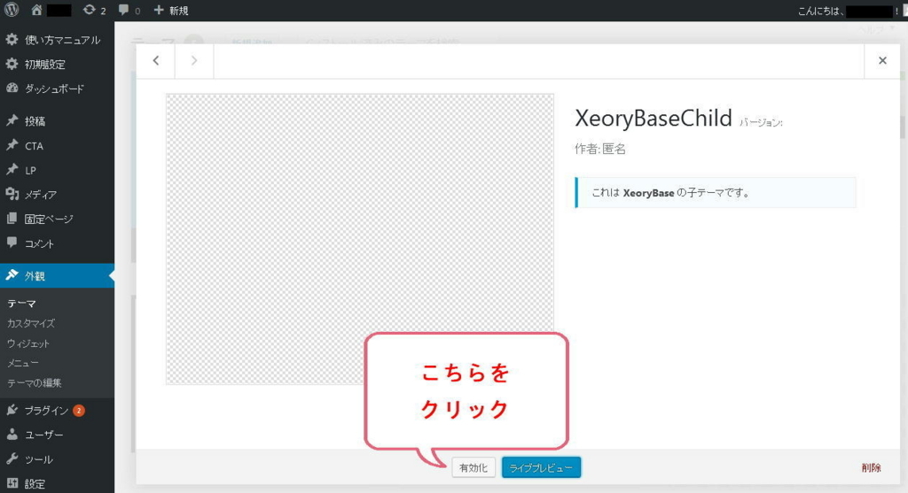
Task: Click the gear icon beside 使い方マニュアル
Action: click(12, 39)
